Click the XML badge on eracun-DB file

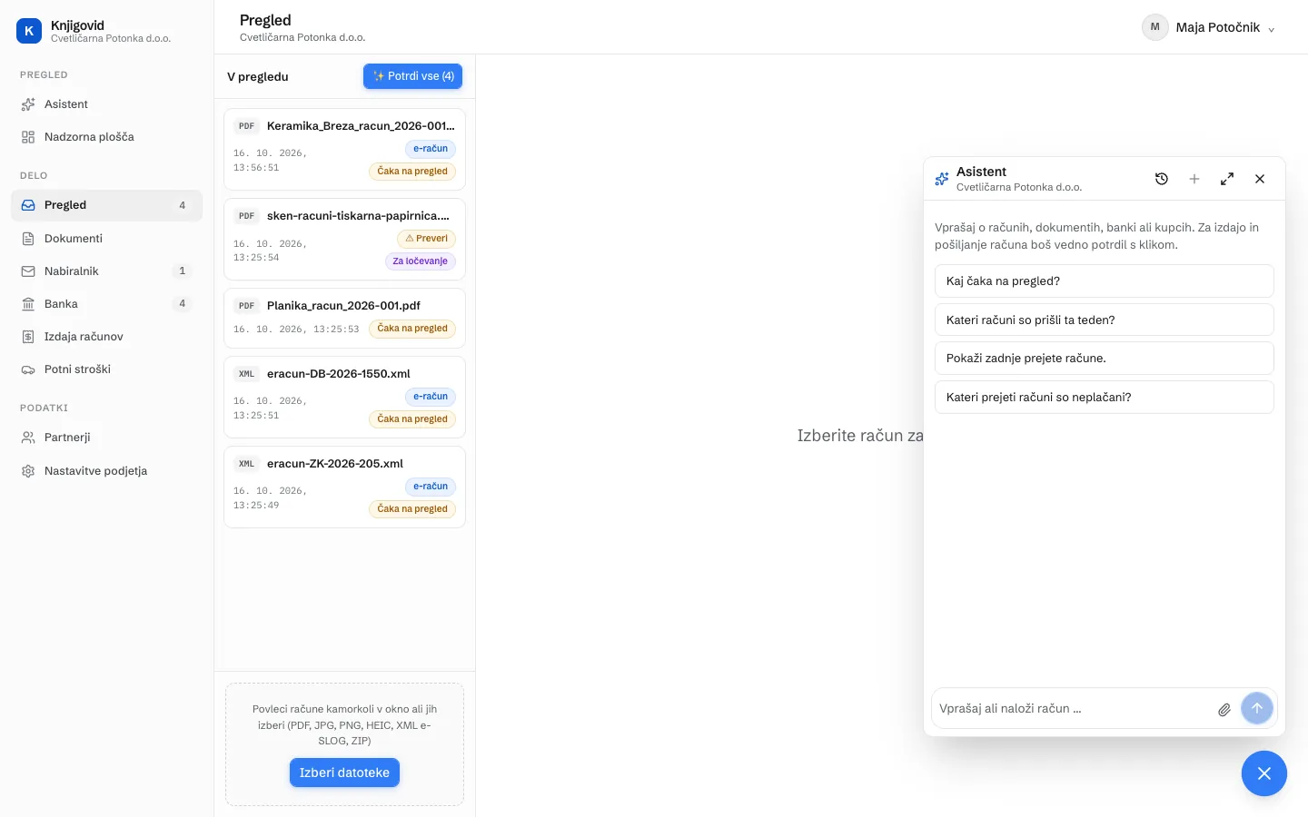(x=246, y=374)
